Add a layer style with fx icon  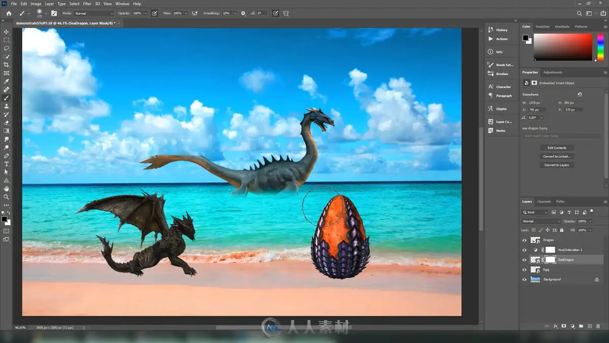(x=556, y=326)
